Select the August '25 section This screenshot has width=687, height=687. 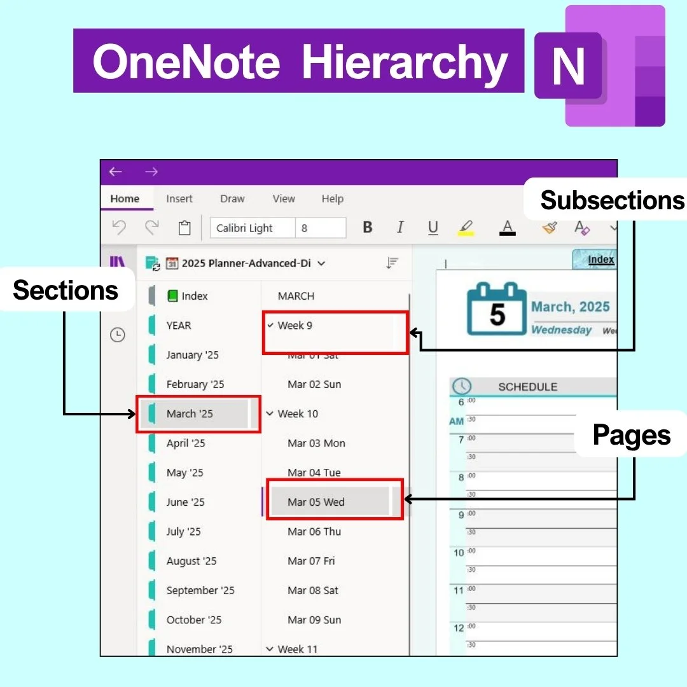click(x=199, y=561)
